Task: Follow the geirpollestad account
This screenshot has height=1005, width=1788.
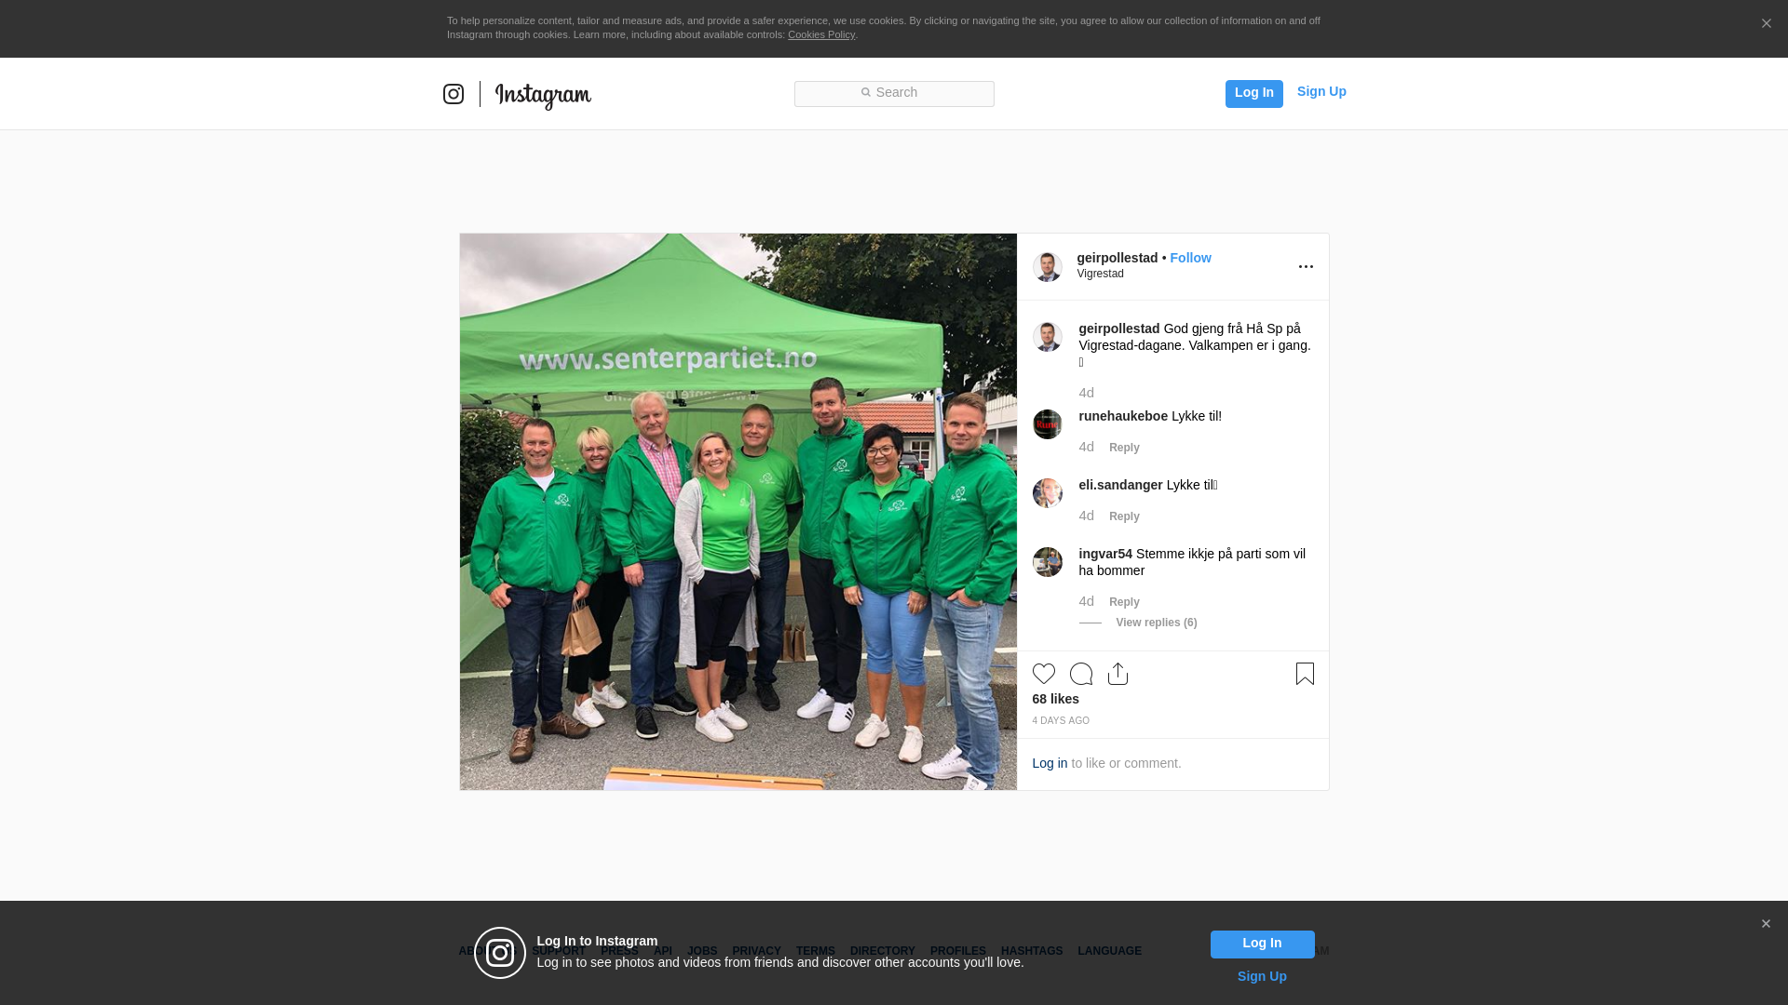Action: 1191,258
